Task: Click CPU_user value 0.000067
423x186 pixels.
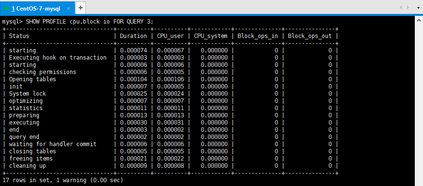Action: [170, 50]
